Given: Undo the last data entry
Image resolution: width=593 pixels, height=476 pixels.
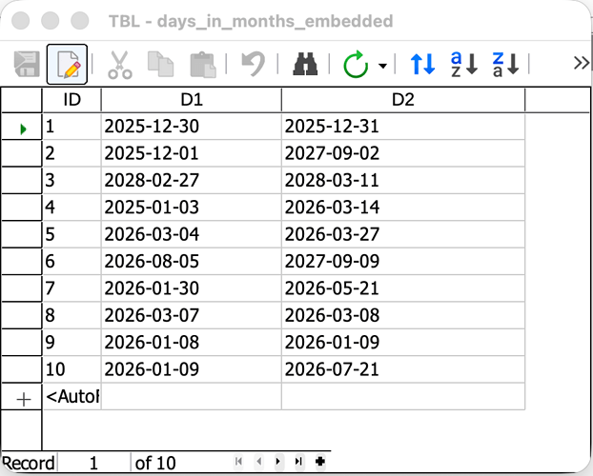Looking at the screenshot, I should 253,65.
